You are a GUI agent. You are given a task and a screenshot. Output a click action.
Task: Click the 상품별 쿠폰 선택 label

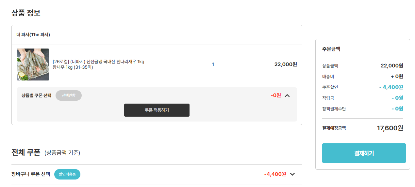point(36,95)
